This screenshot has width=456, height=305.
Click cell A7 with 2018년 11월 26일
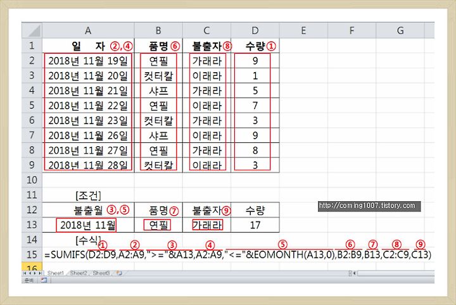pyautogui.click(x=88, y=135)
